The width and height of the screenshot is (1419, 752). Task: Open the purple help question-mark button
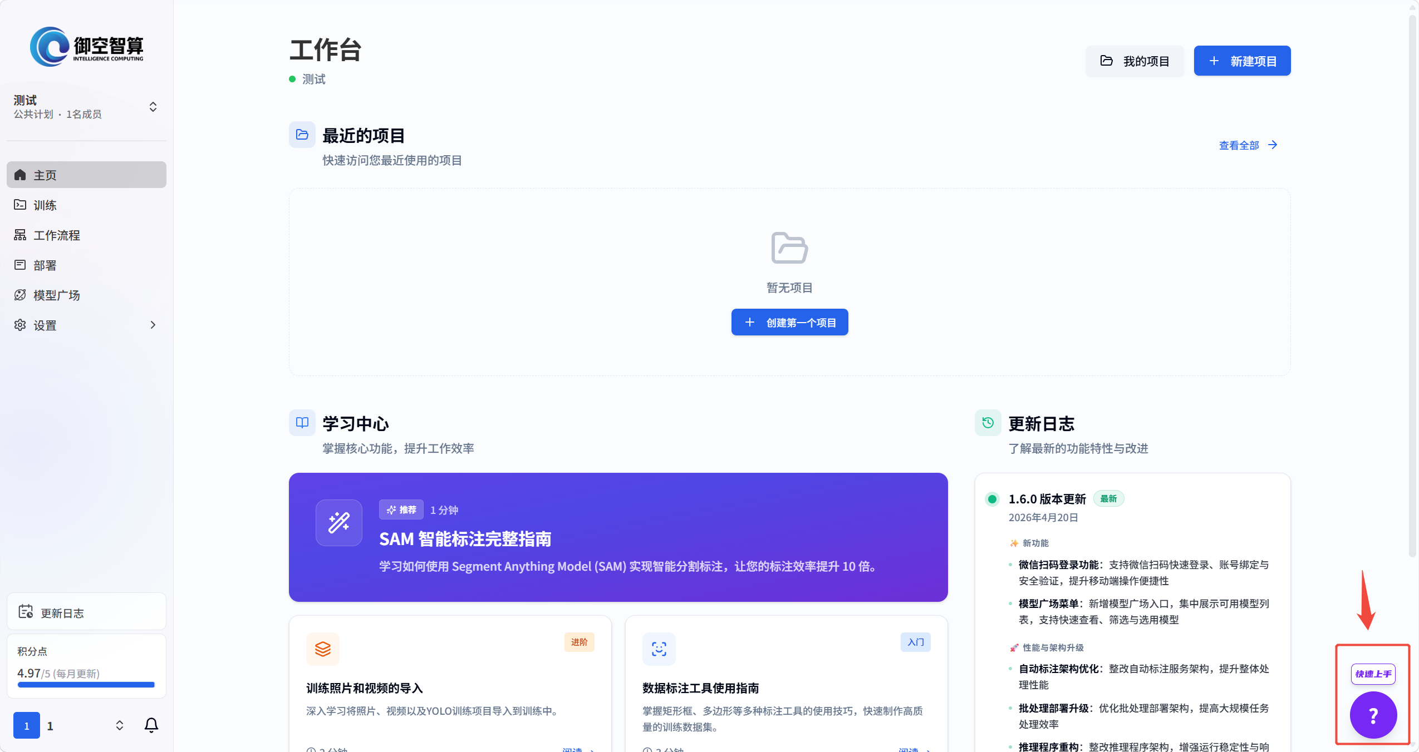(1373, 715)
